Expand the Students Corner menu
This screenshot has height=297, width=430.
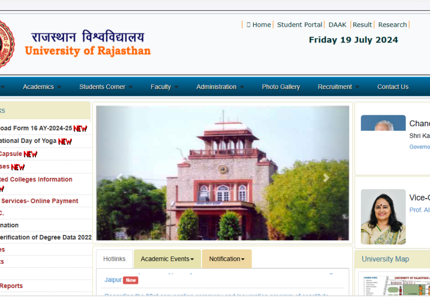click(106, 87)
